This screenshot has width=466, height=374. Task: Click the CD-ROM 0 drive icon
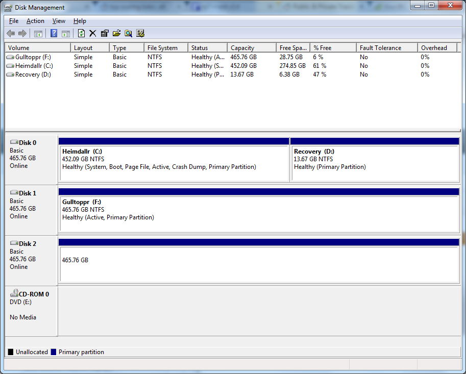pyautogui.click(x=14, y=293)
